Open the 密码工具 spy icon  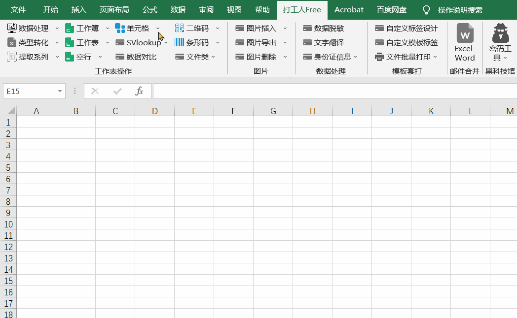[501, 43]
